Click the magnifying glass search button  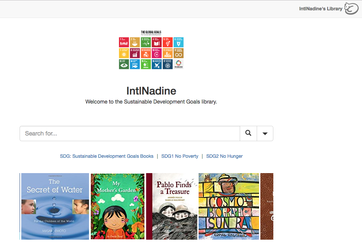[x=248, y=133]
